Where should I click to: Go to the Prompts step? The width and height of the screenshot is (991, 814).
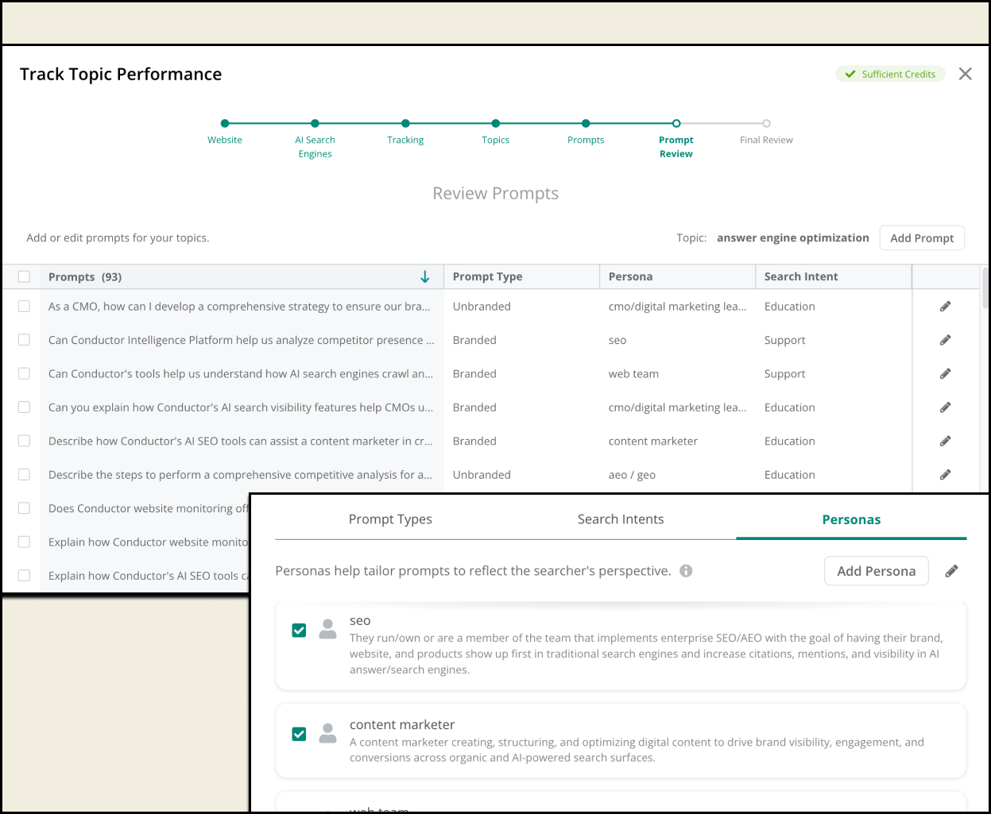(x=586, y=132)
